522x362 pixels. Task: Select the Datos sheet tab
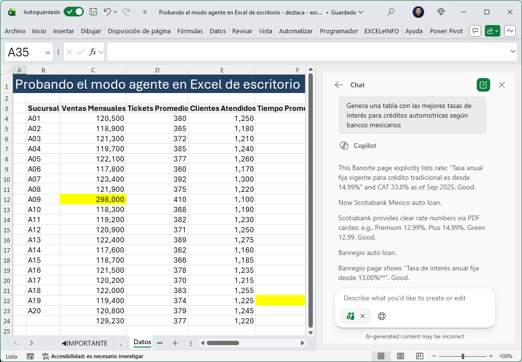click(x=142, y=342)
